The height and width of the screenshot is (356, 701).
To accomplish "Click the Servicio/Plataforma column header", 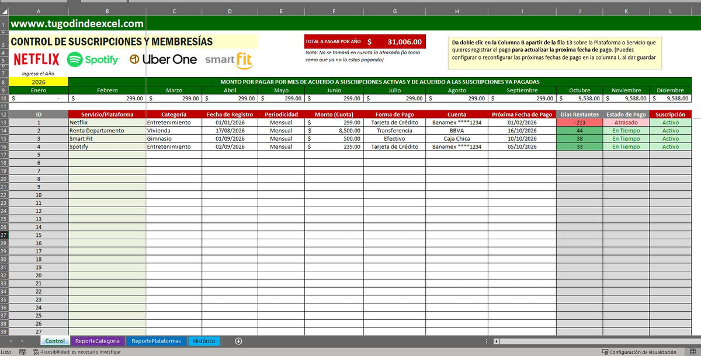I will point(107,114).
